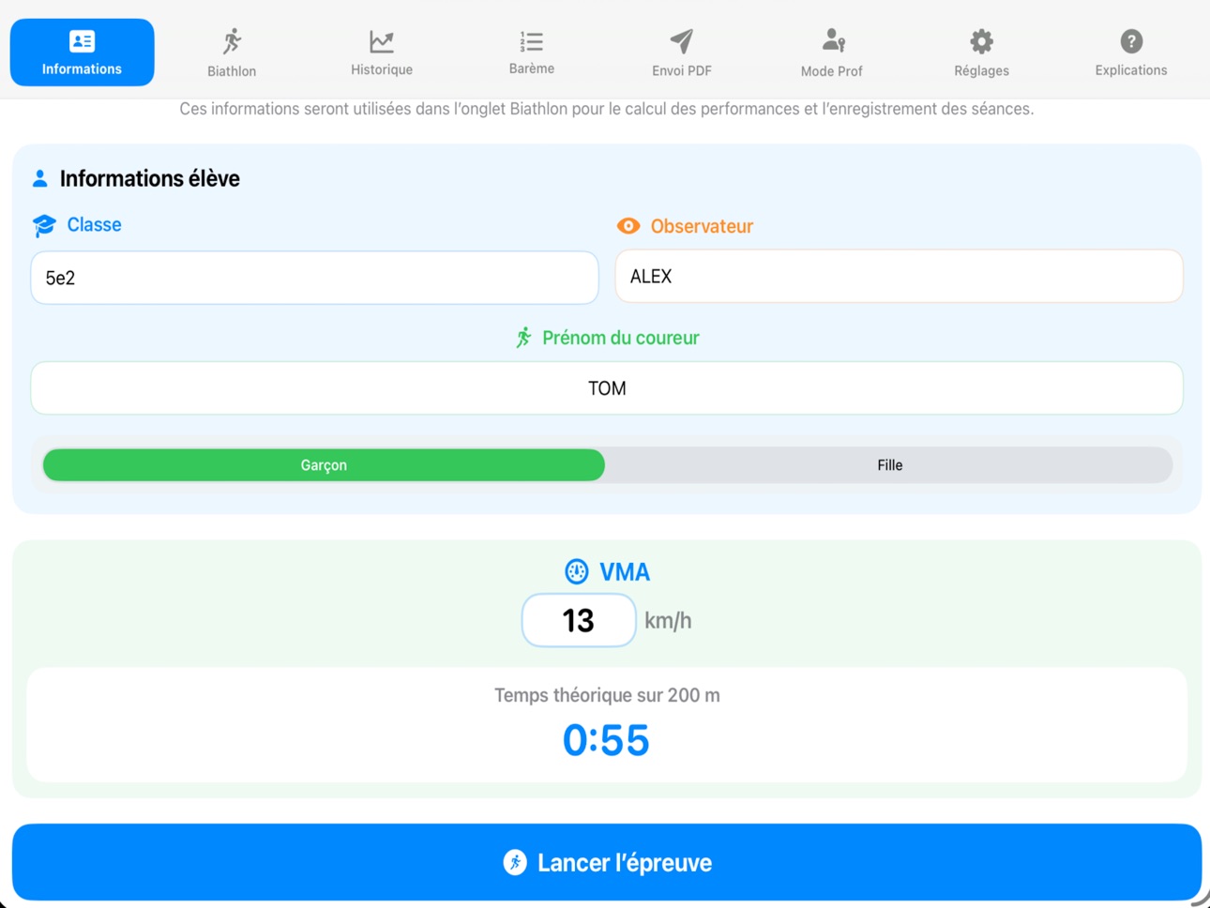Click the person icon beside Informations élève
This screenshot has height=908, width=1210.
click(x=39, y=178)
